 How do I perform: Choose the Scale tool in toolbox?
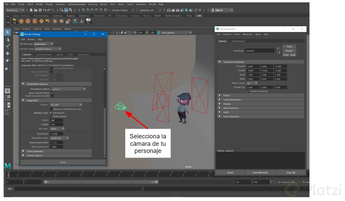[x=7, y=68]
